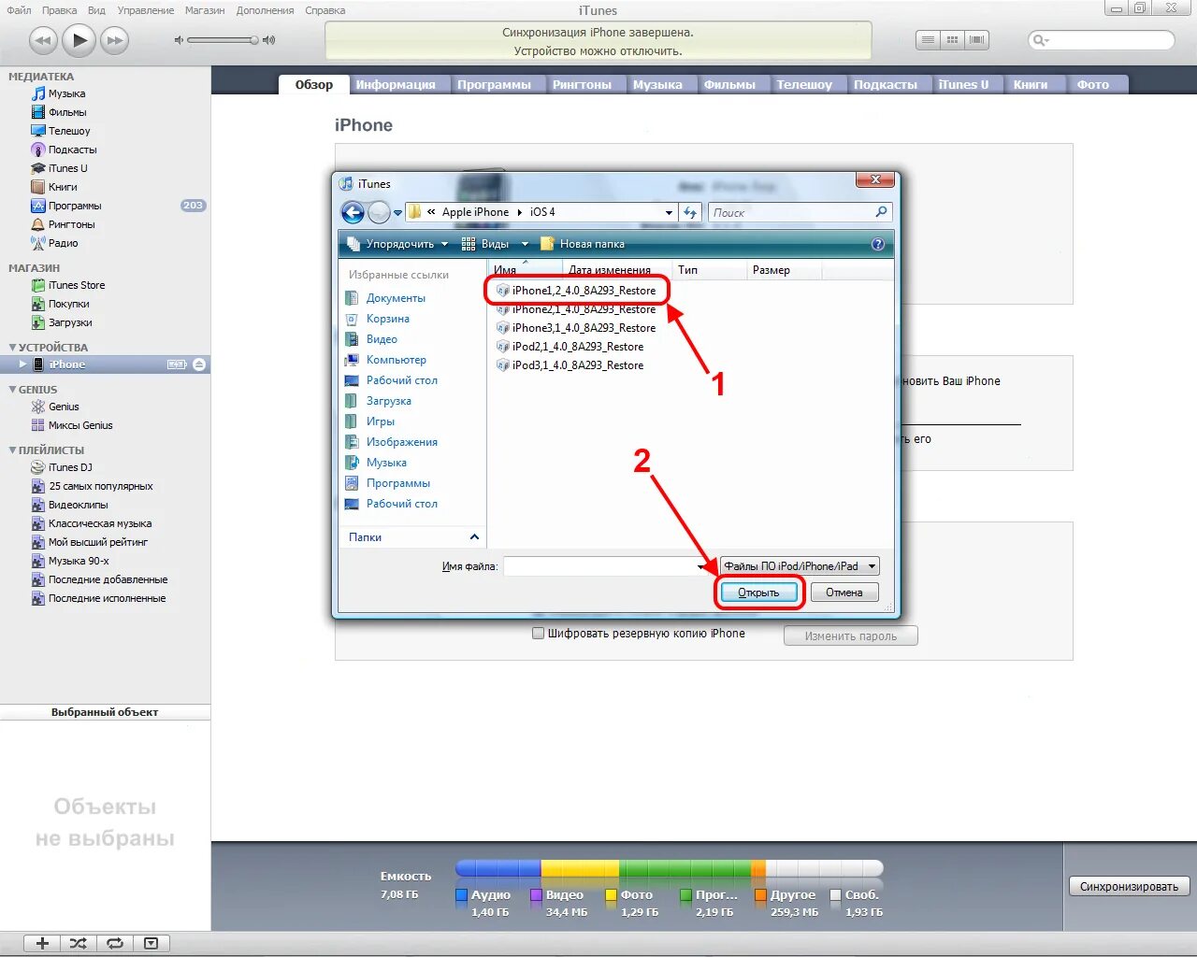Open Радио in the library sidebar
Image resolution: width=1197 pixels, height=957 pixels.
63,243
